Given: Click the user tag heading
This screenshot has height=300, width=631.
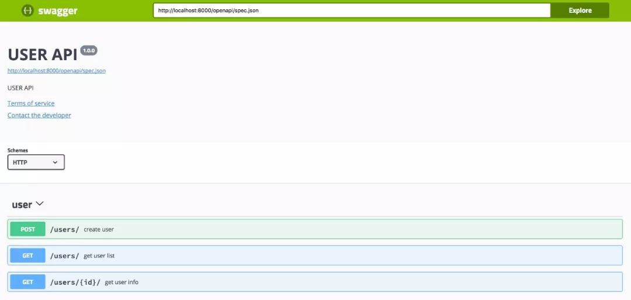Looking at the screenshot, I should pyautogui.click(x=22, y=205).
